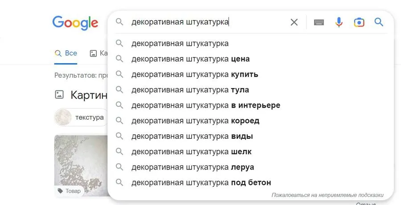The image size is (401, 205).
Task: Click the Товар tag on the image
Action: click(70, 191)
